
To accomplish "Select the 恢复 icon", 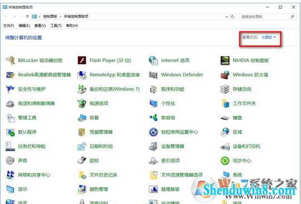I will pos(82,118).
